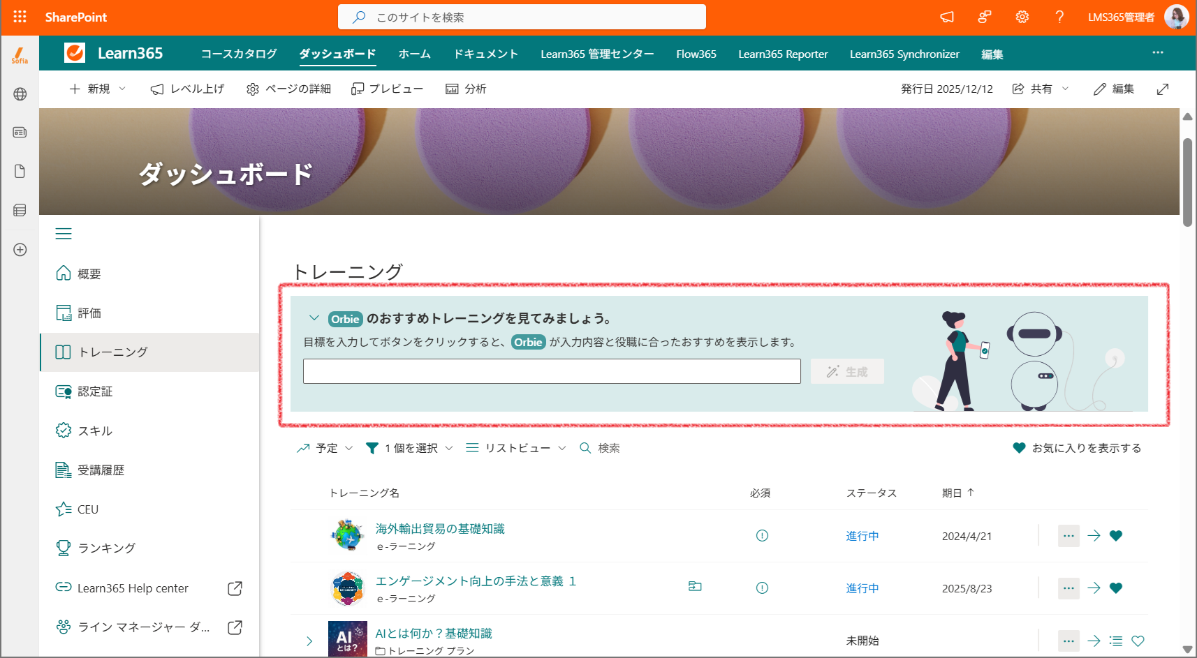The width and height of the screenshot is (1197, 658).
Task: Open the 認定証 sidebar item
Action: (x=149, y=391)
